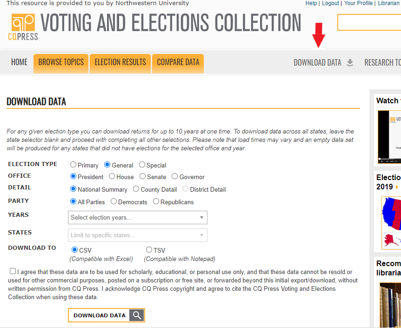
Task: Click the Logout link
Action: pos(330,3)
